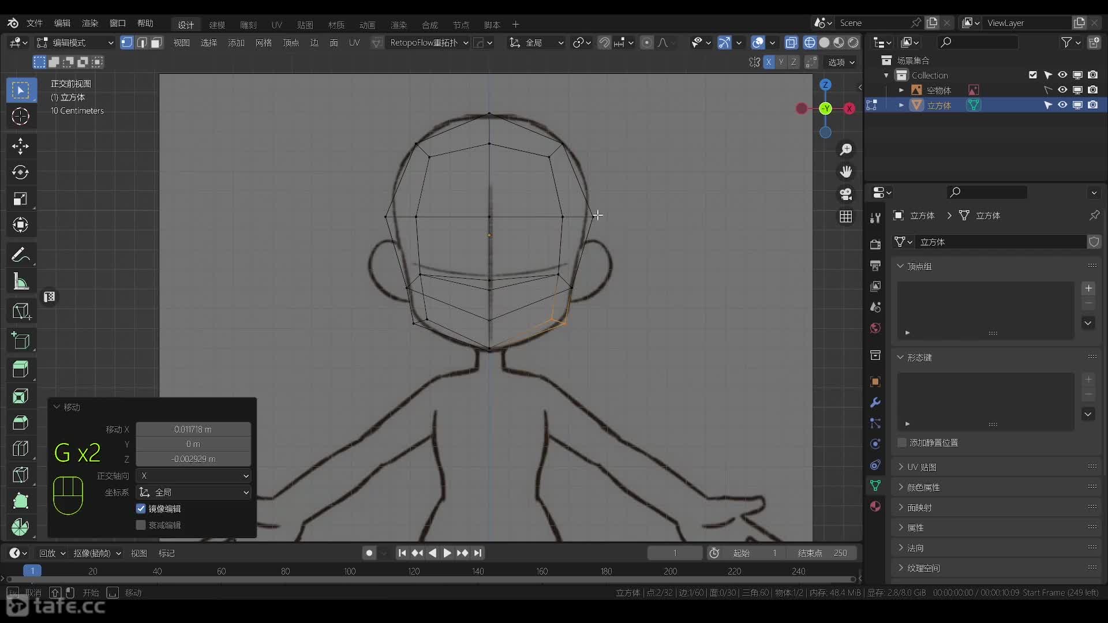Open 坐标系 全局 dropdown in move panel
The height and width of the screenshot is (623, 1108).
(193, 493)
